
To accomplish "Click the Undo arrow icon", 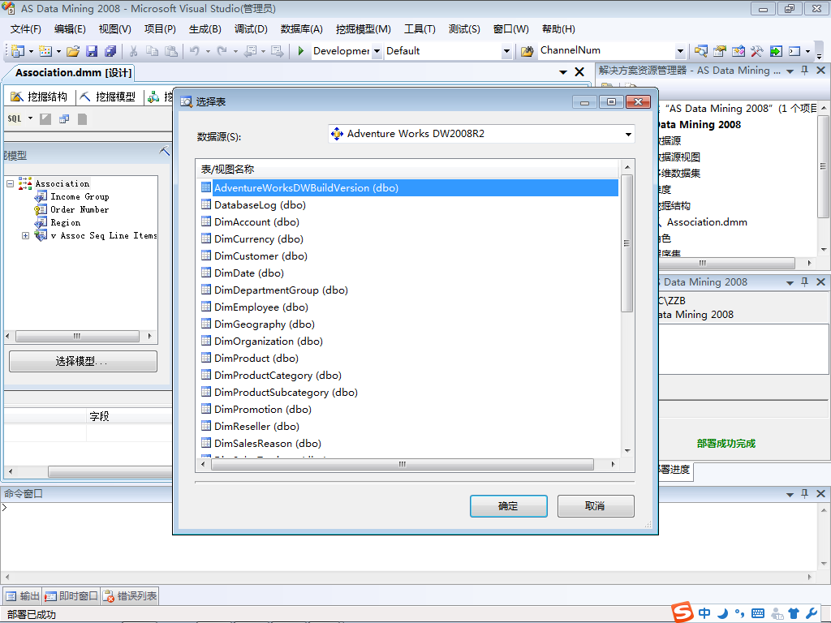I will click(x=195, y=51).
